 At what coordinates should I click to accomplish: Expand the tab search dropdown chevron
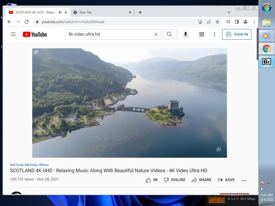[229, 12]
